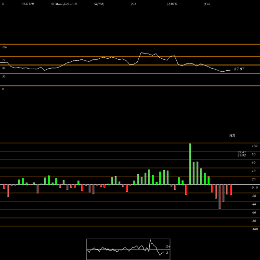Click the RSI axis label 30
This screenshot has height=260, width=260.
4,76
